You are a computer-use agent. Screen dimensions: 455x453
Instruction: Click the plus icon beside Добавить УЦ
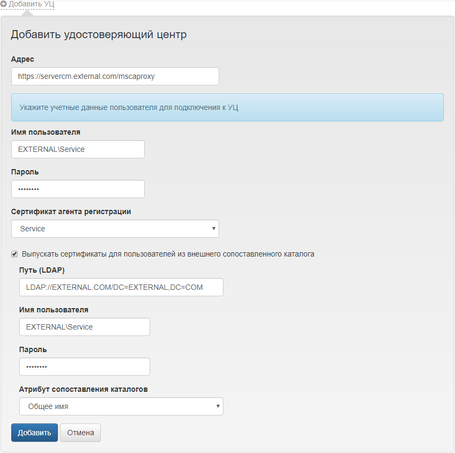(4, 4)
